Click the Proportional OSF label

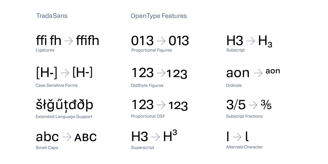(x=148, y=116)
